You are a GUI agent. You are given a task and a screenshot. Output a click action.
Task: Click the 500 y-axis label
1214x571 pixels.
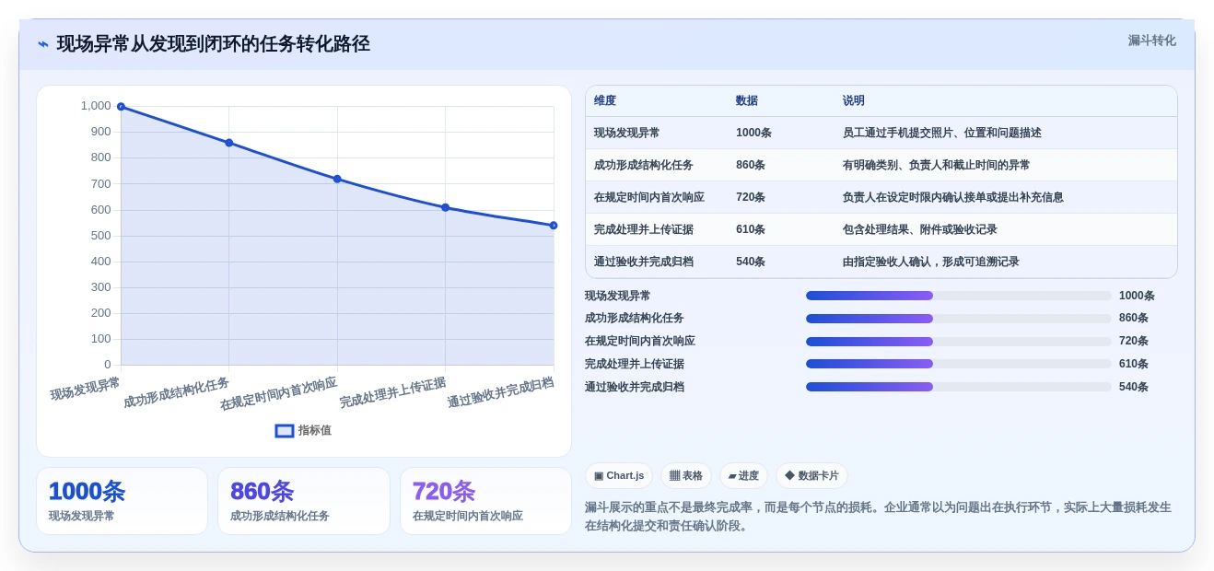100,236
